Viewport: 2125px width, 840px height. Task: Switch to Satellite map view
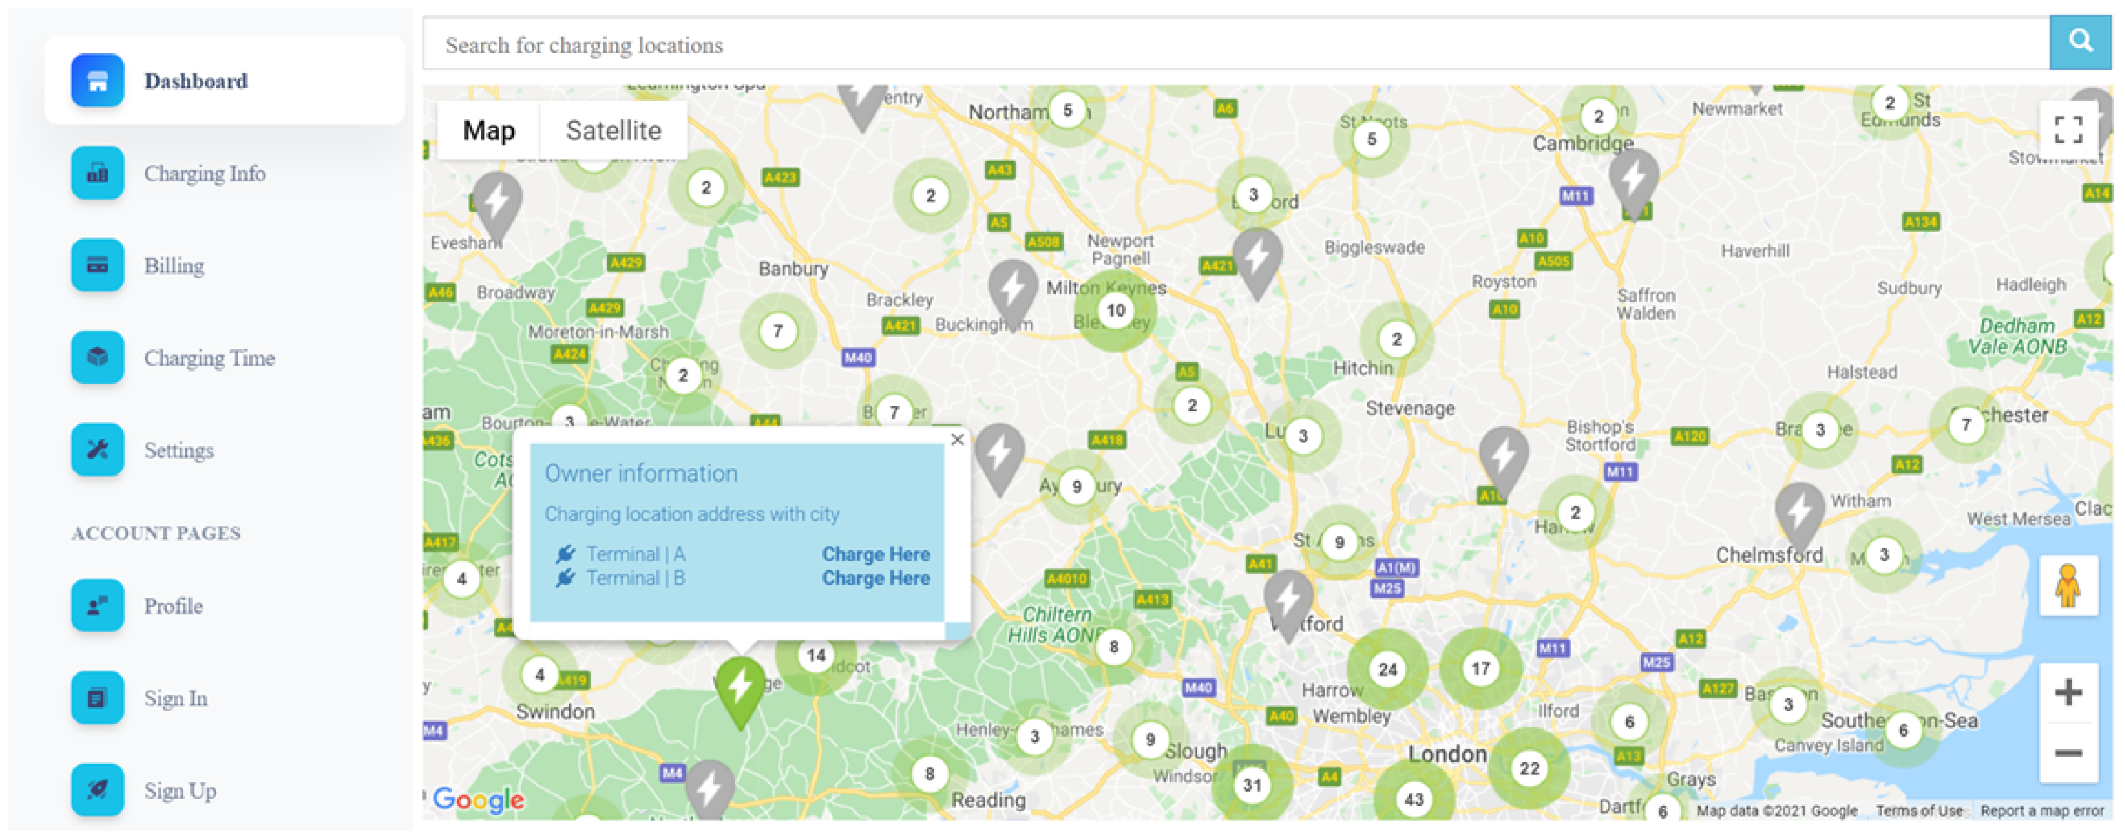pyautogui.click(x=613, y=130)
